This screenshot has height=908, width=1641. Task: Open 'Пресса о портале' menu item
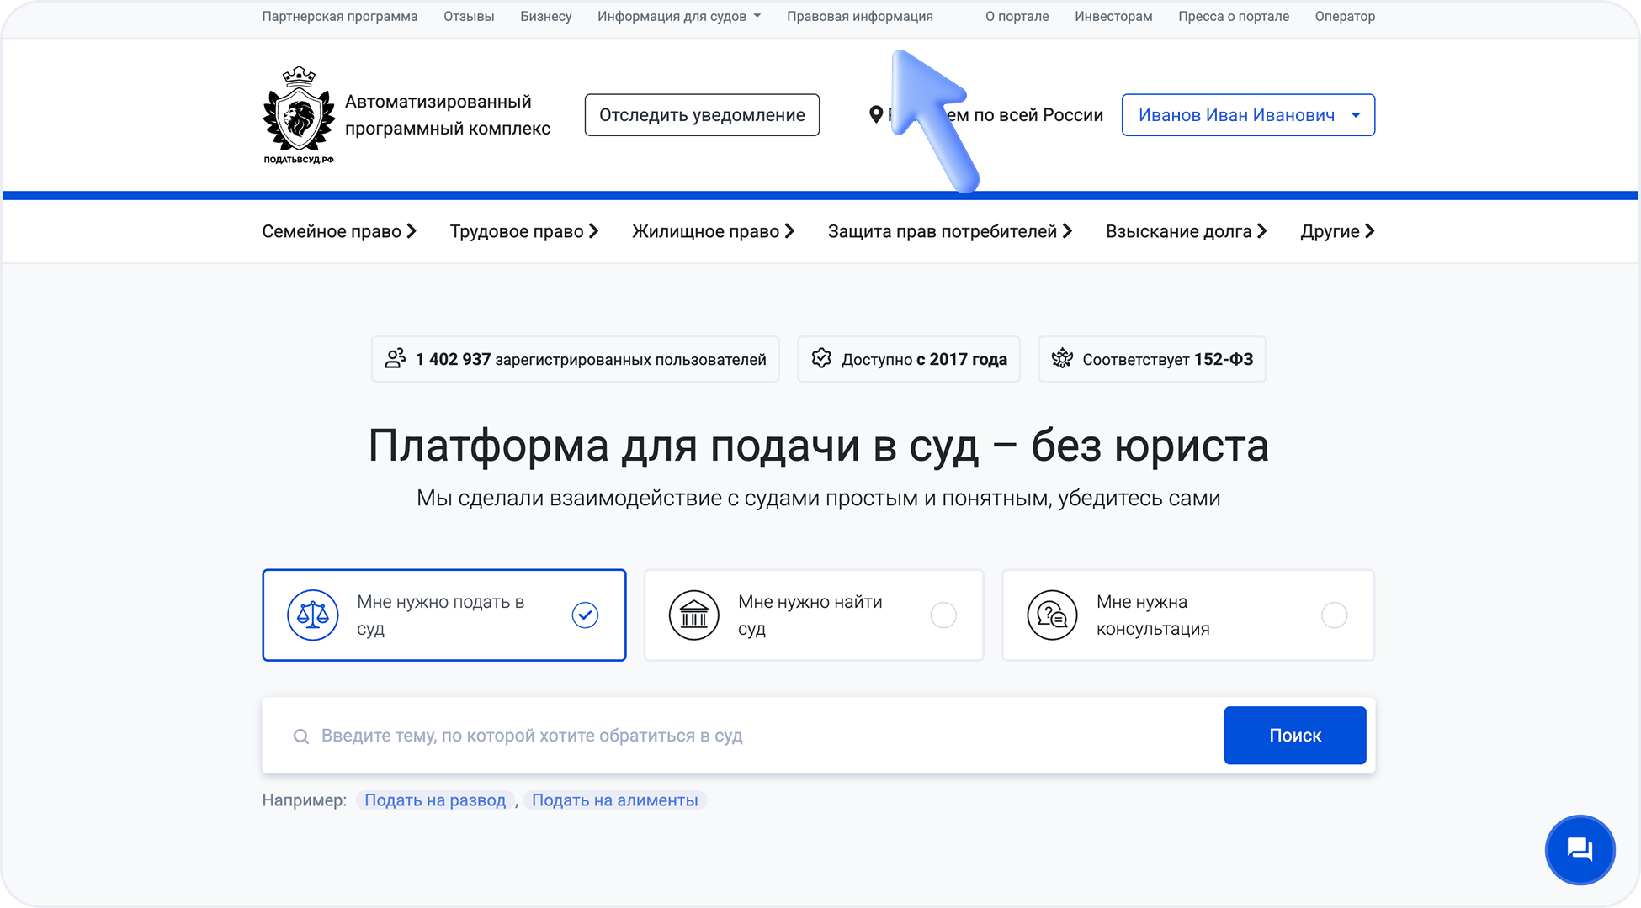click(x=1234, y=16)
